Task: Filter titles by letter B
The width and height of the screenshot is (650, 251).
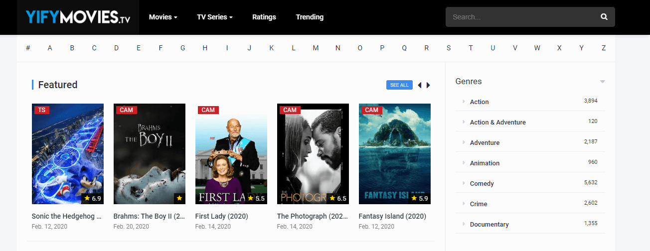Action: (x=72, y=48)
